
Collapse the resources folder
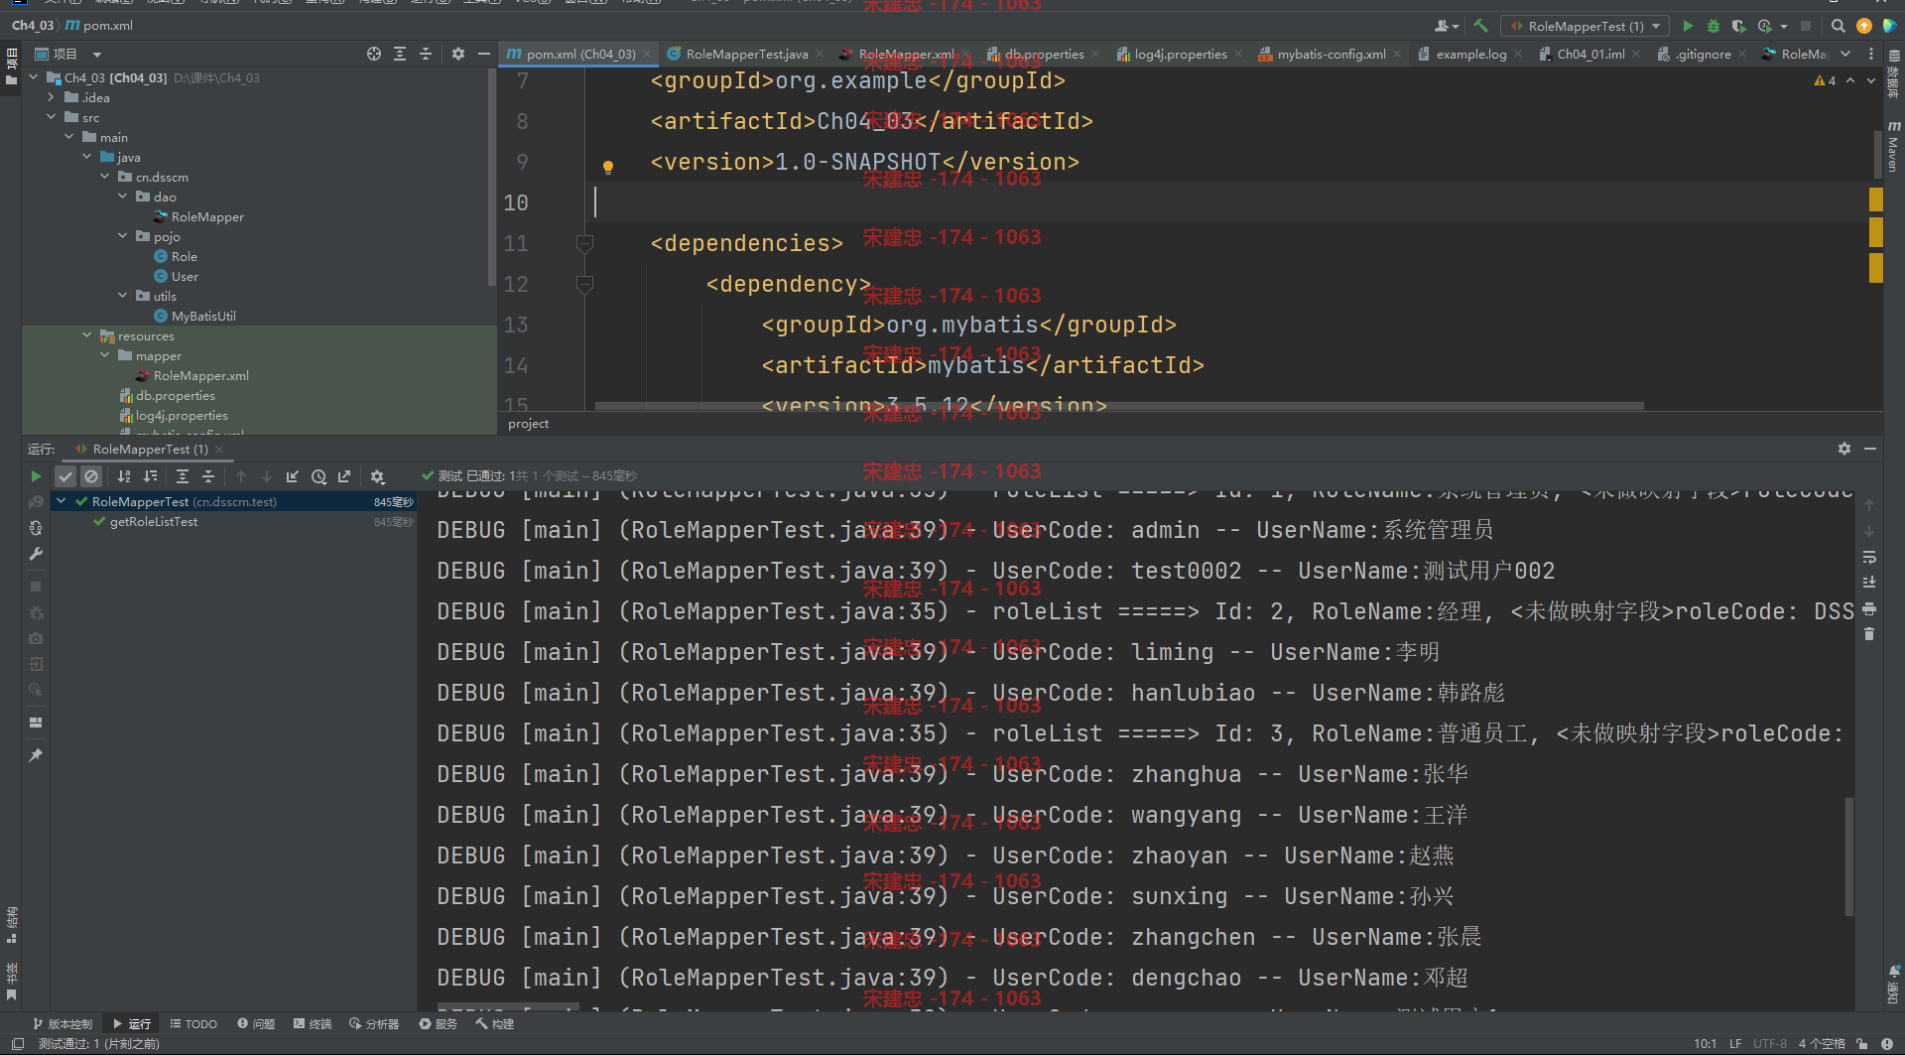coord(87,335)
